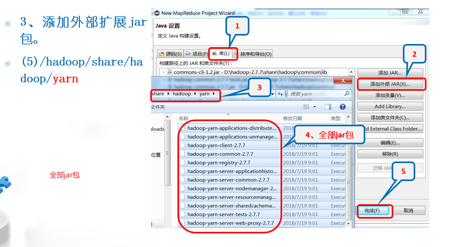Click the file list scrollbar up arrow
Image resolution: width=464 pixels, height=247 pixels.
pyautogui.click(x=348, y=117)
